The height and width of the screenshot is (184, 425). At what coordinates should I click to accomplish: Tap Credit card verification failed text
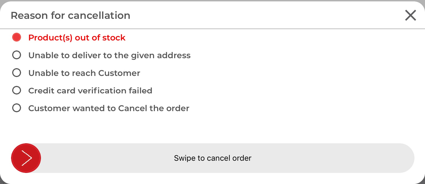tap(90, 91)
